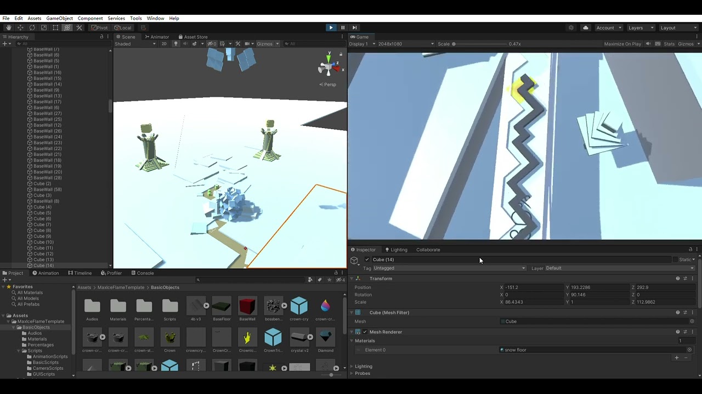The width and height of the screenshot is (702, 394).
Task: Click the Position X input field
Action: (530, 287)
